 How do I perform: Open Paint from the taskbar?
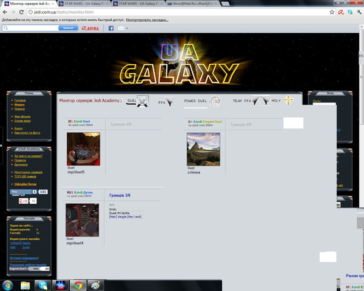tap(96, 286)
